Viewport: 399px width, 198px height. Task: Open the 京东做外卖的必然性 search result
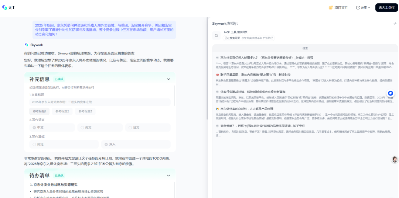[x=247, y=109]
